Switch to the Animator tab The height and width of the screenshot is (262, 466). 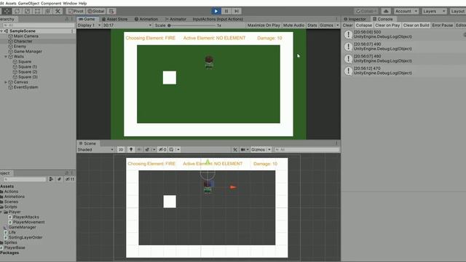175,19
